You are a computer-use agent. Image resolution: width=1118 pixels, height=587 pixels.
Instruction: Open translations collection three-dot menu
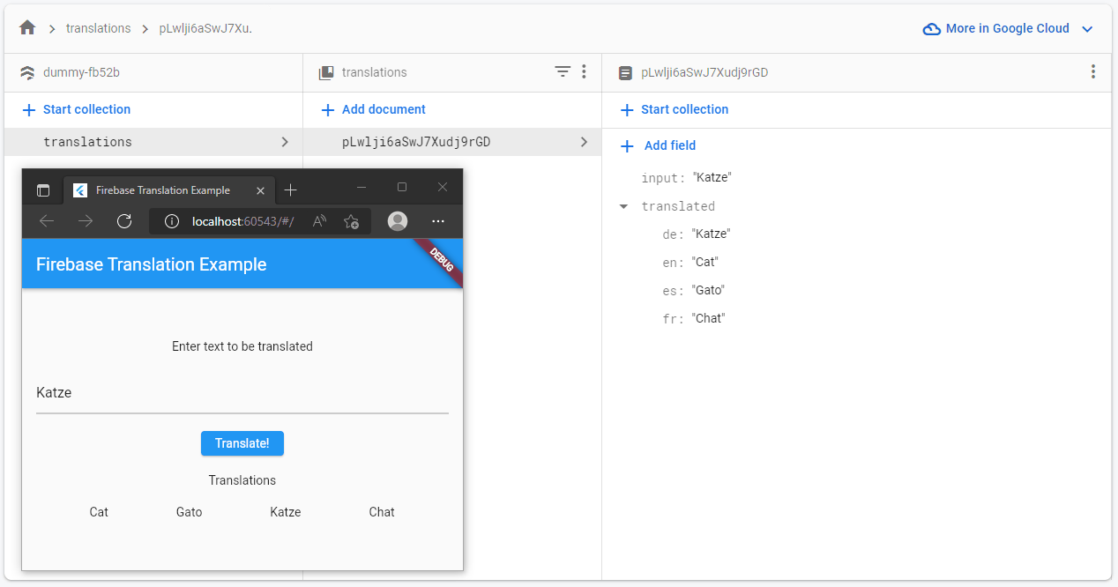584,72
